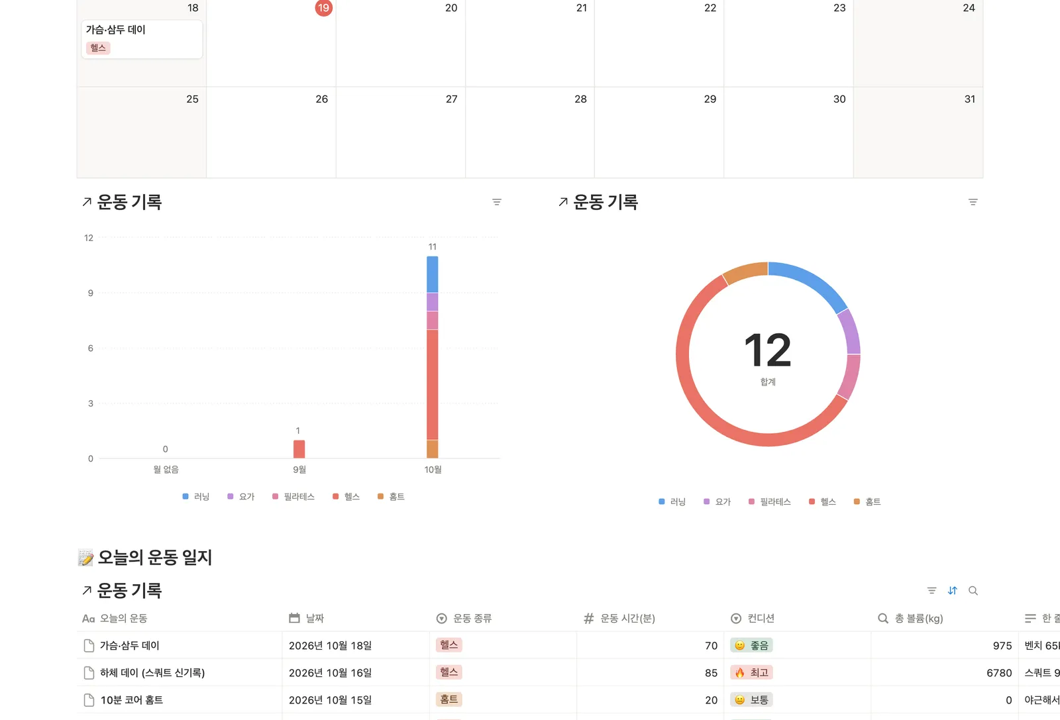Screen dimensions: 1060x720
Task: Click 좋음 condition tag
Action: pyautogui.click(x=752, y=645)
